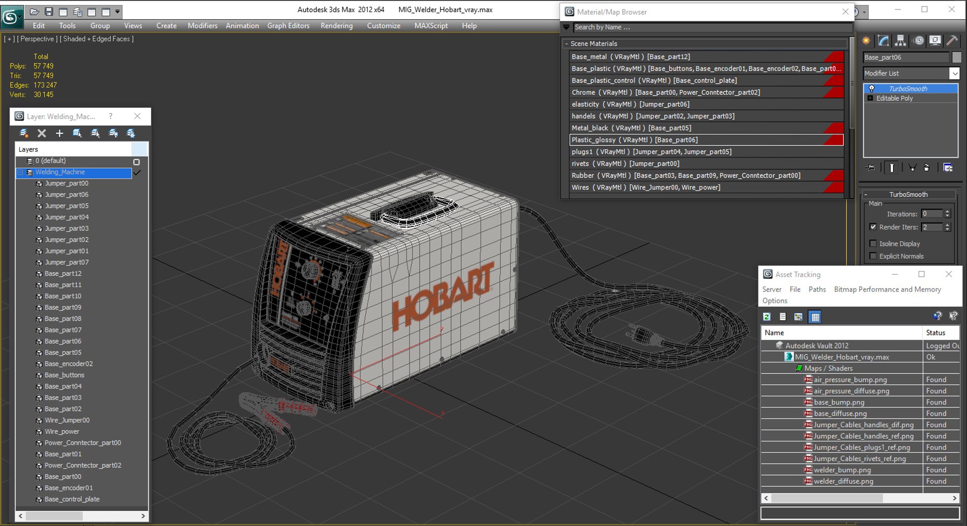The height and width of the screenshot is (526, 967).
Task: Click the Shaded + Edged Faces label
Action: coord(97,39)
